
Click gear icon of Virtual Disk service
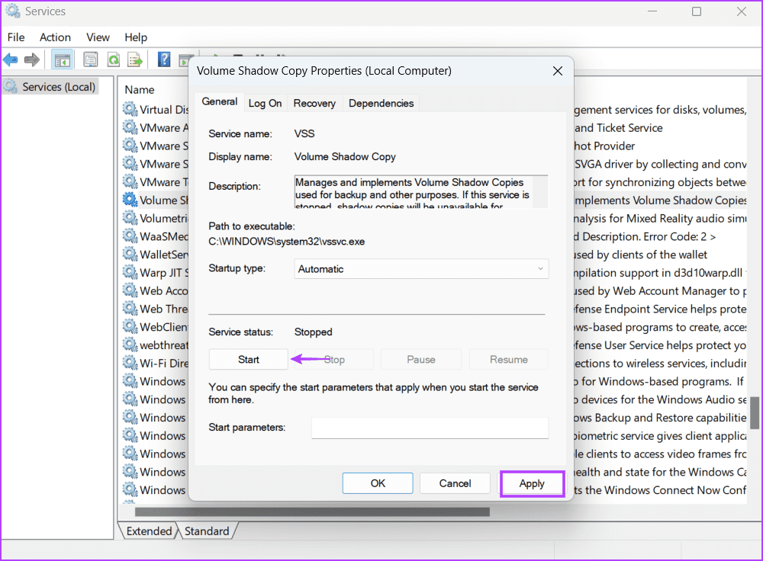pos(130,110)
